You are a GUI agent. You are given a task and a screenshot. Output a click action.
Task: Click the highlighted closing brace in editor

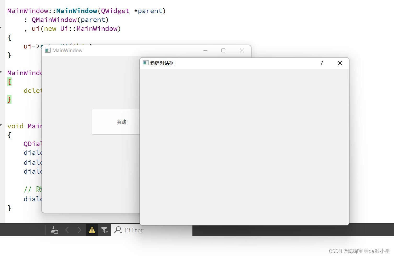pos(9,100)
